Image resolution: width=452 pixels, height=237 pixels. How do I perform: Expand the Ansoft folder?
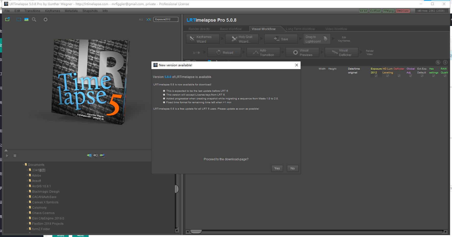27,181
